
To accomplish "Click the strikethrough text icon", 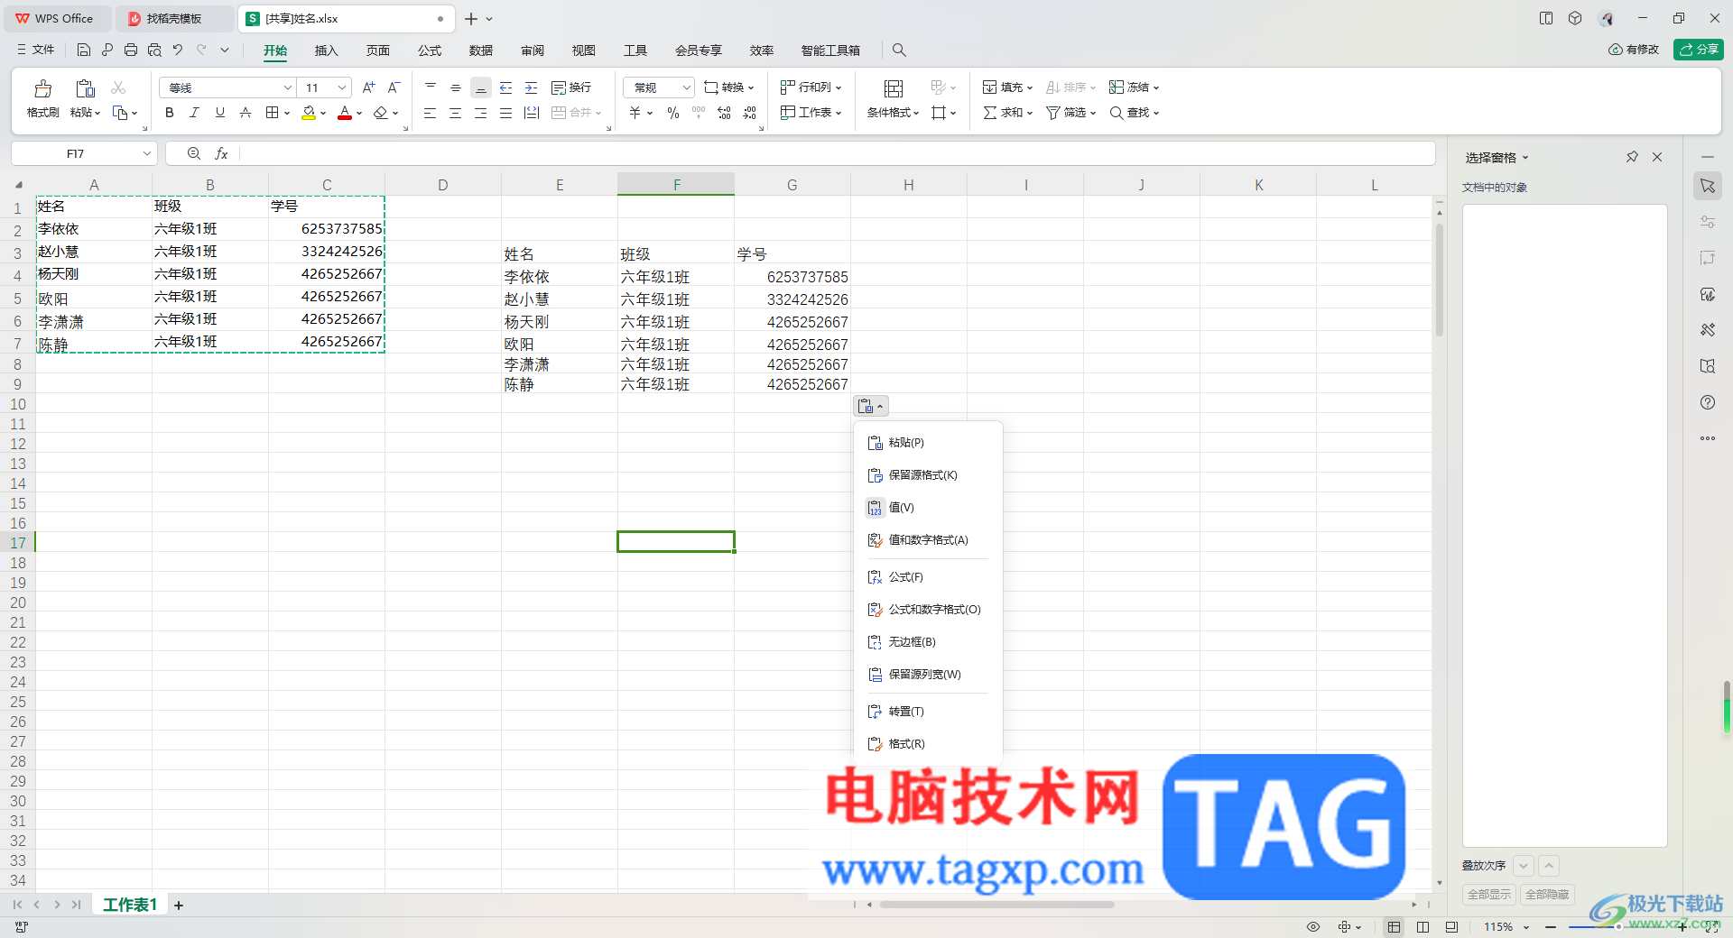I will click(x=245, y=113).
